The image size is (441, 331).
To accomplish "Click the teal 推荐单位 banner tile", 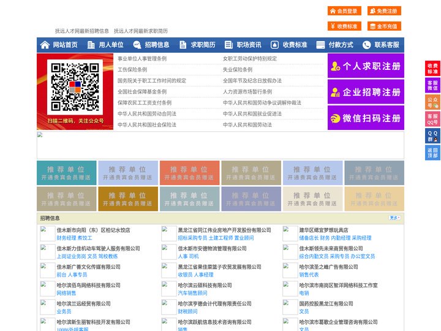I will point(66,173).
